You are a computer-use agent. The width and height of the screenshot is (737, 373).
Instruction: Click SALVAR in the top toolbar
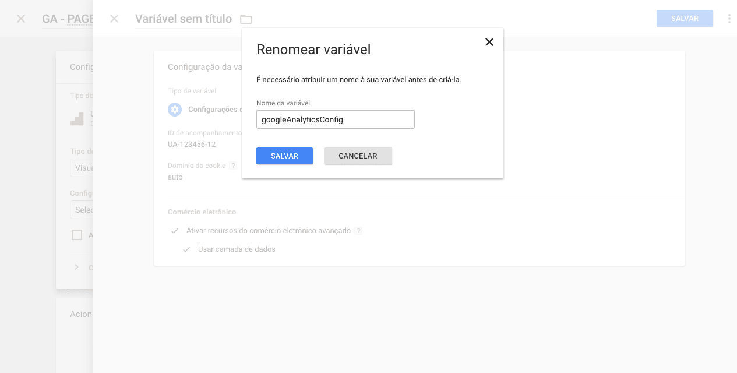tap(685, 18)
